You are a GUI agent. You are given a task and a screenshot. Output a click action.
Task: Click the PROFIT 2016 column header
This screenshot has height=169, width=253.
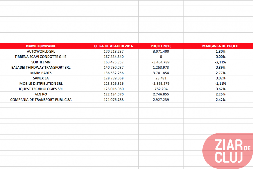pyautogui.click(x=161, y=46)
